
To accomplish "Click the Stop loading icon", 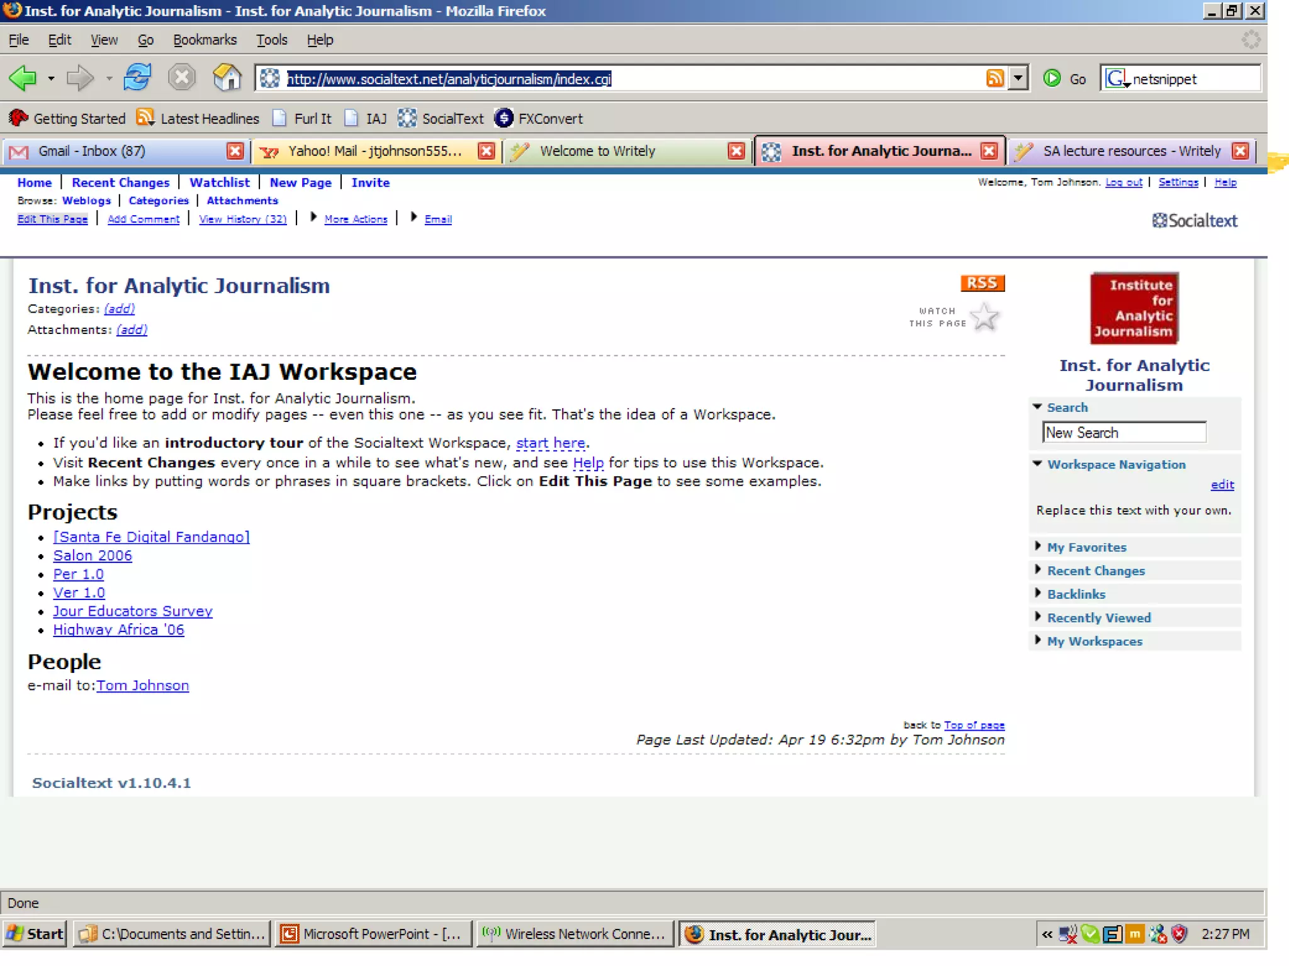I will 182,78.
